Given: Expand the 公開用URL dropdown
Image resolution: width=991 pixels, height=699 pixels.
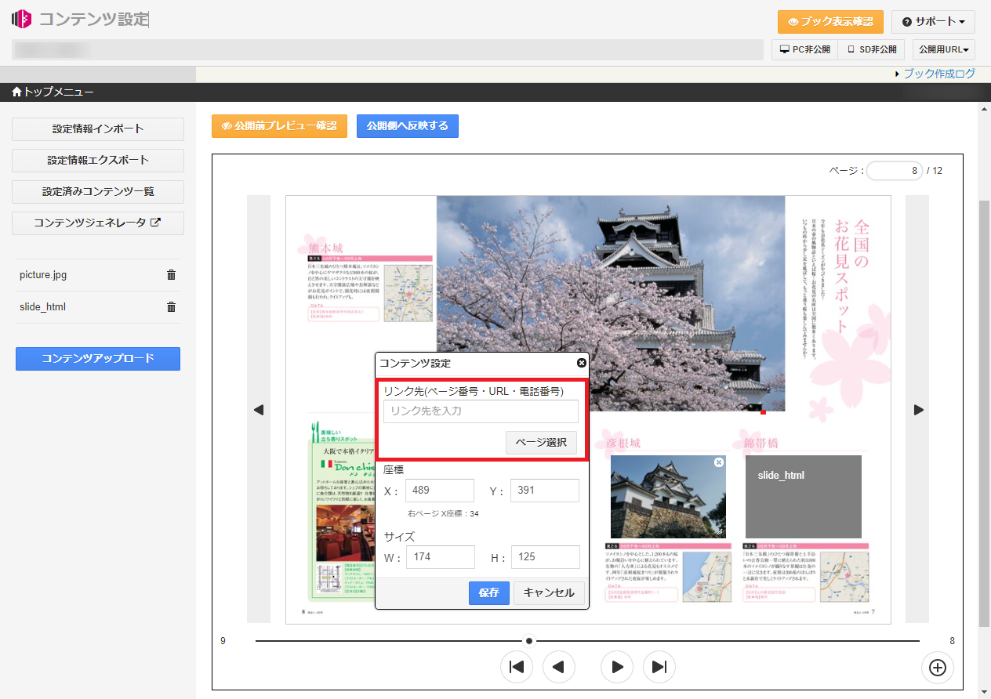Looking at the screenshot, I should [943, 49].
